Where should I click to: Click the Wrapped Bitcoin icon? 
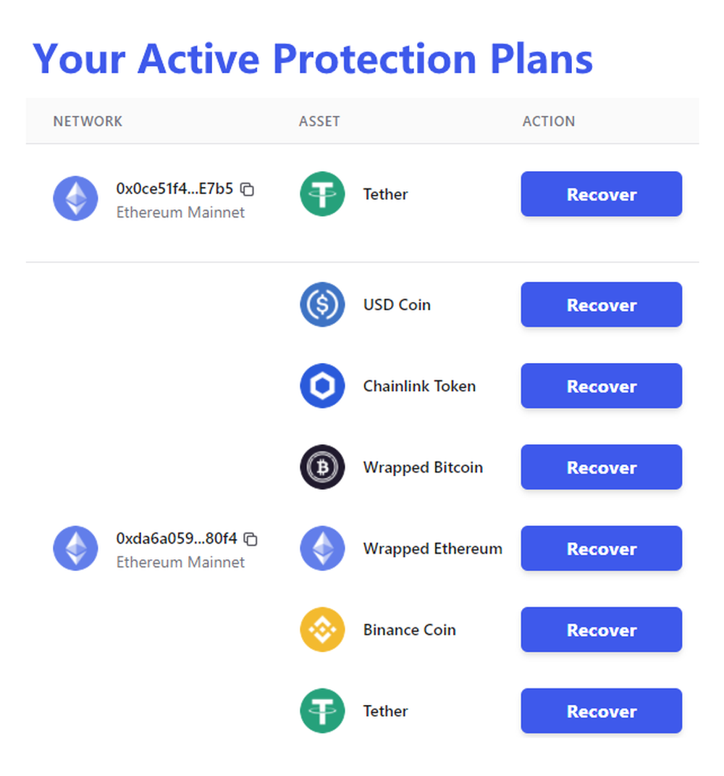322,467
